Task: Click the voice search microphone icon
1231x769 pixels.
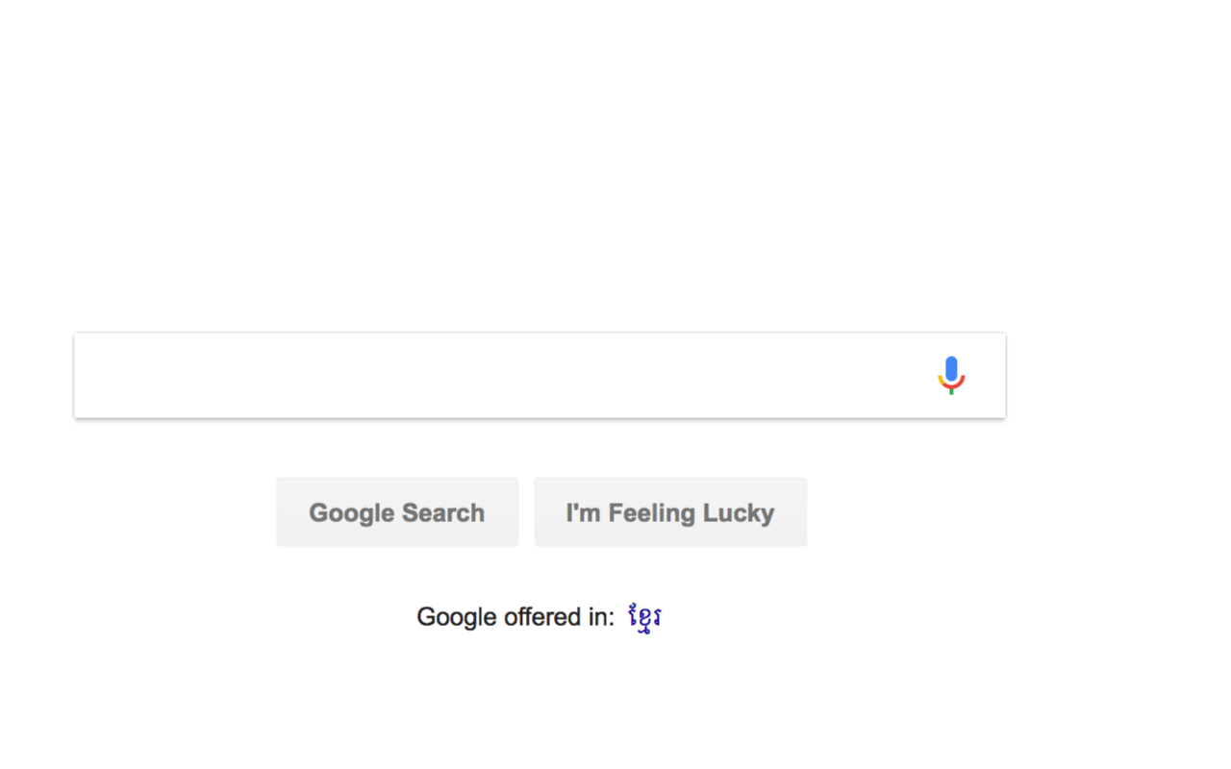Action: click(951, 375)
